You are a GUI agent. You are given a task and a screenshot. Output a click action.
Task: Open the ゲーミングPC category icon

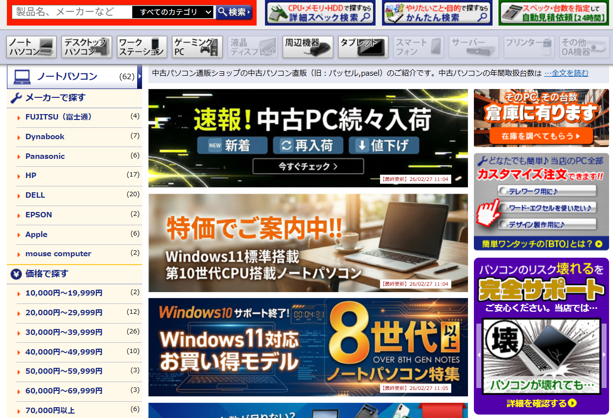click(197, 47)
